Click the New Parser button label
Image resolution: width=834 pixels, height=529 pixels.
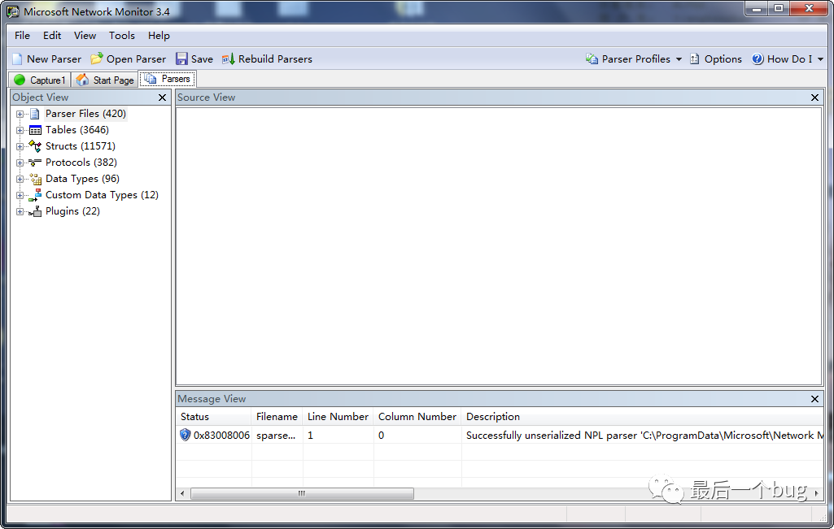coord(55,59)
